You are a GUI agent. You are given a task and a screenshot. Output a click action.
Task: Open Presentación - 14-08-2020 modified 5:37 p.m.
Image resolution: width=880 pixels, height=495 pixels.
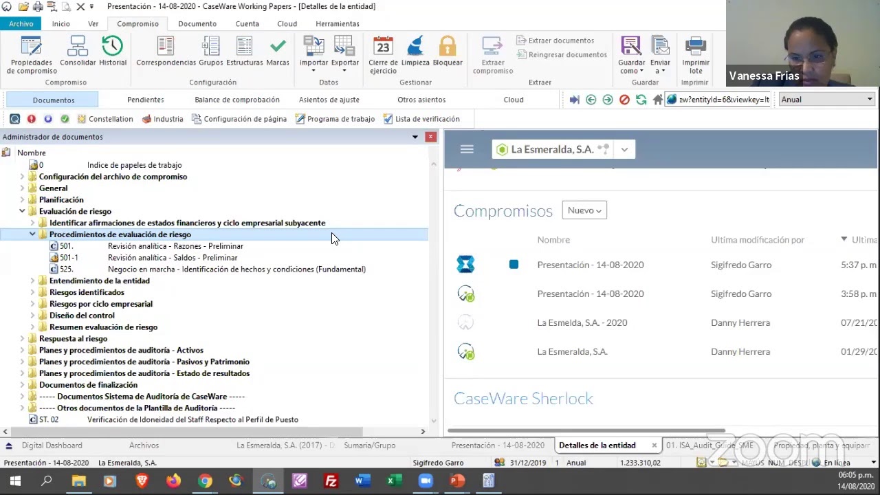coord(591,265)
